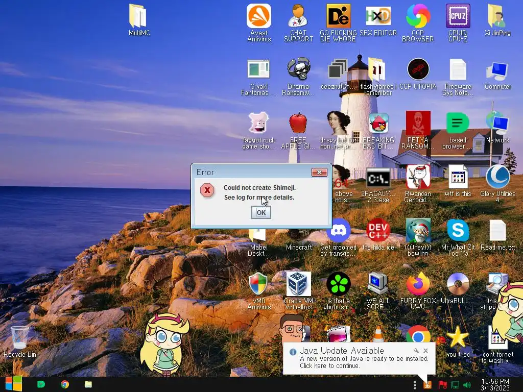Select the 'based browser' green icon
This screenshot has height=392, width=523.
[458, 123]
